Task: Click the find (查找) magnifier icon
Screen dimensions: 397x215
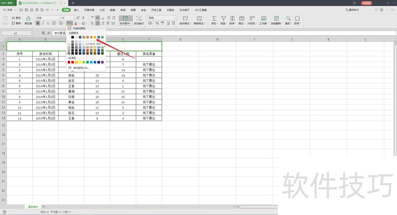Action: point(288,18)
